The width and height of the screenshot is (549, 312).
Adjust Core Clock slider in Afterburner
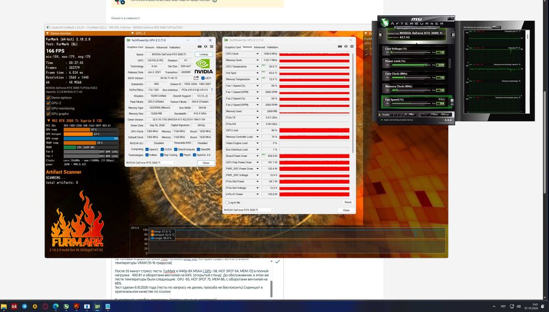[411, 78]
